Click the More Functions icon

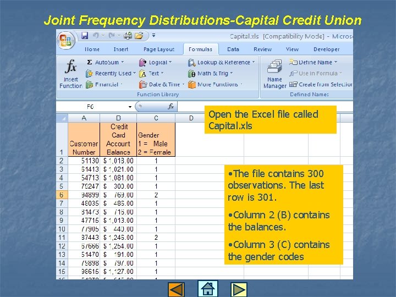pos(192,85)
